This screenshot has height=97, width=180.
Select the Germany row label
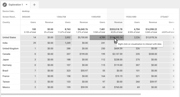pos(7,65)
